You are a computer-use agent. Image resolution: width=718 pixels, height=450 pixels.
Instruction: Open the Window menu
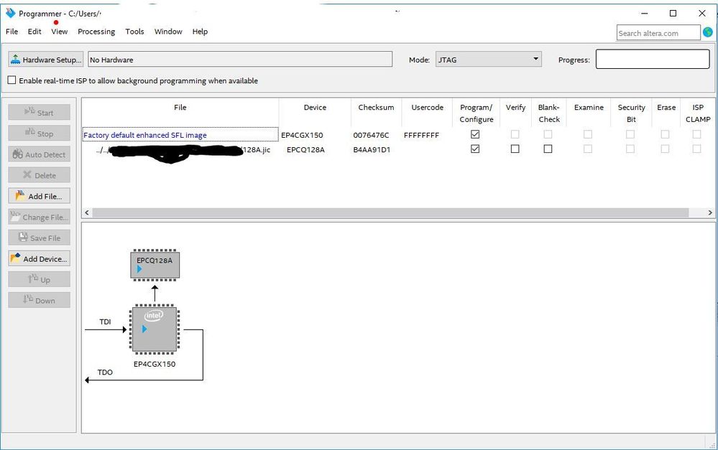point(168,32)
